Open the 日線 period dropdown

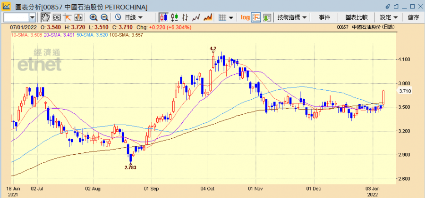(129, 17)
